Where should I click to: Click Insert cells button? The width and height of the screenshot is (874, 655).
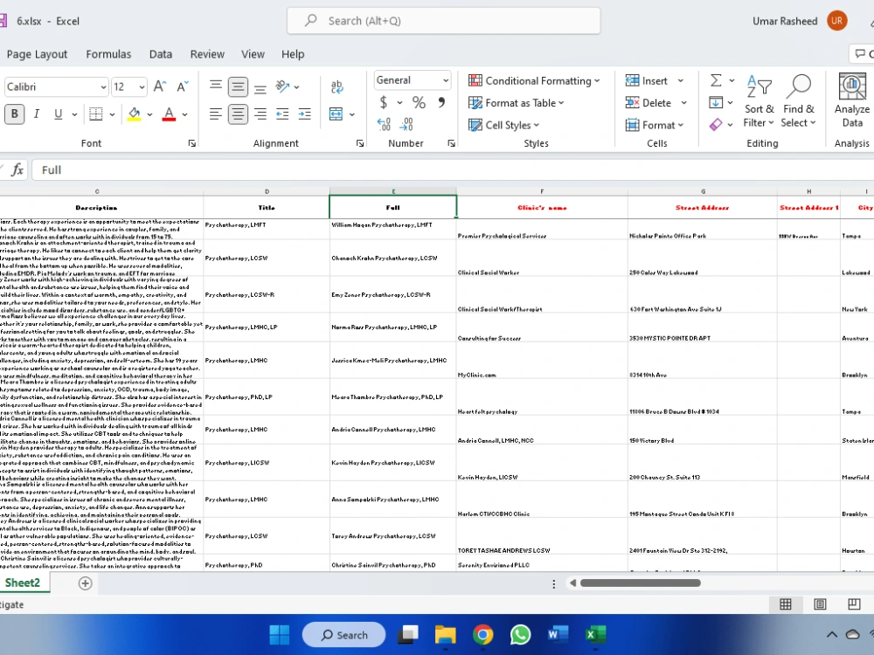pyautogui.click(x=647, y=80)
